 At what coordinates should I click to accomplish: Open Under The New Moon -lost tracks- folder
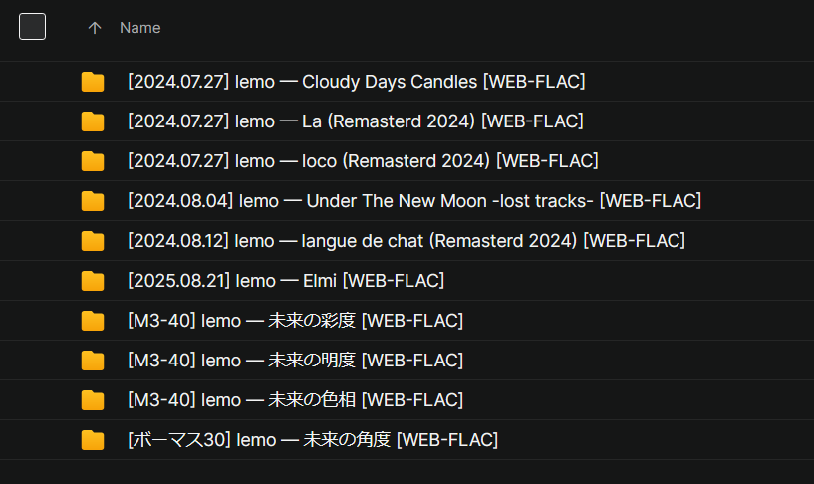413,201
